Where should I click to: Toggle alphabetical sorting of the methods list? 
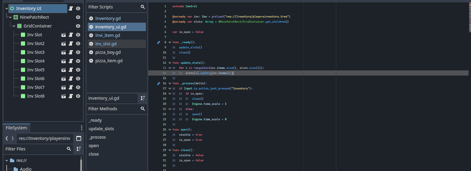point(143,98)
